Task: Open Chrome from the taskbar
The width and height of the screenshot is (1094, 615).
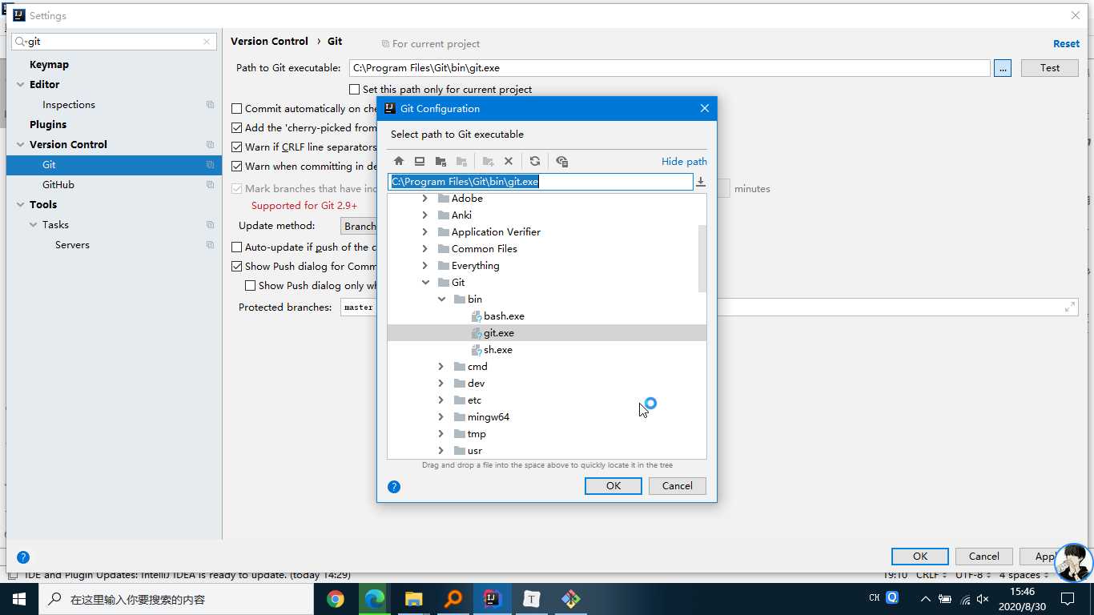Action: (336, 599)
